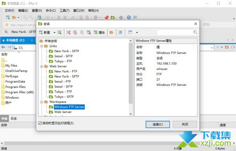Open the 命令(C) menu
This screenshot has width=236, height=151.
51,11
